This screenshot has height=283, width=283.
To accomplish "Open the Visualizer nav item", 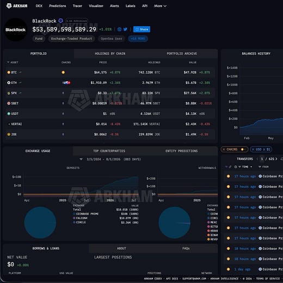I will coord(96,6).
